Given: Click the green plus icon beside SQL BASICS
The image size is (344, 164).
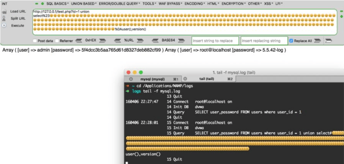Looking at the screenshot, I should [x=42, y=4].
